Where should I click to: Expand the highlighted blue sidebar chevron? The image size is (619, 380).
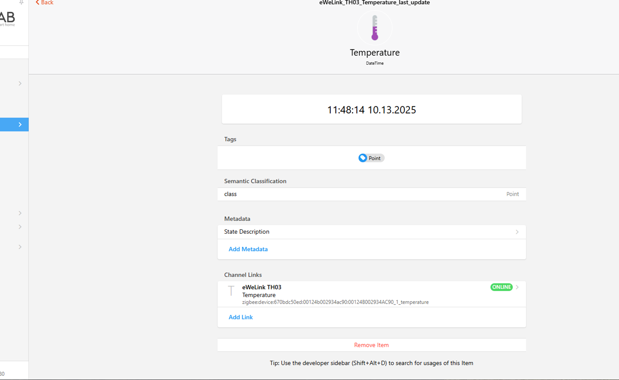pos(20,124)
